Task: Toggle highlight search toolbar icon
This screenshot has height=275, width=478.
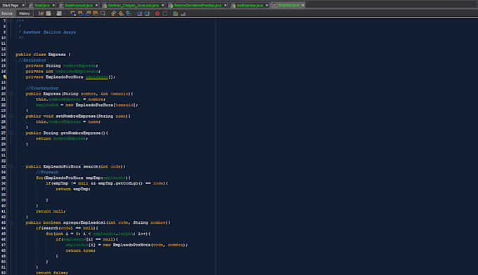Action: [x=96, y=13]
